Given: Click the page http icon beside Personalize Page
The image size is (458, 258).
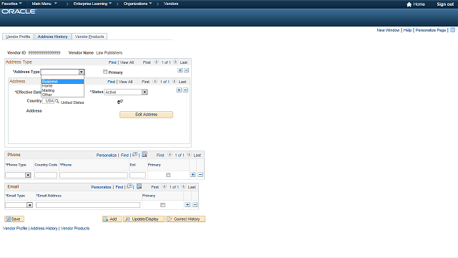Looking at the screenshot, I should pyautogui.click(x=452, y=30).
